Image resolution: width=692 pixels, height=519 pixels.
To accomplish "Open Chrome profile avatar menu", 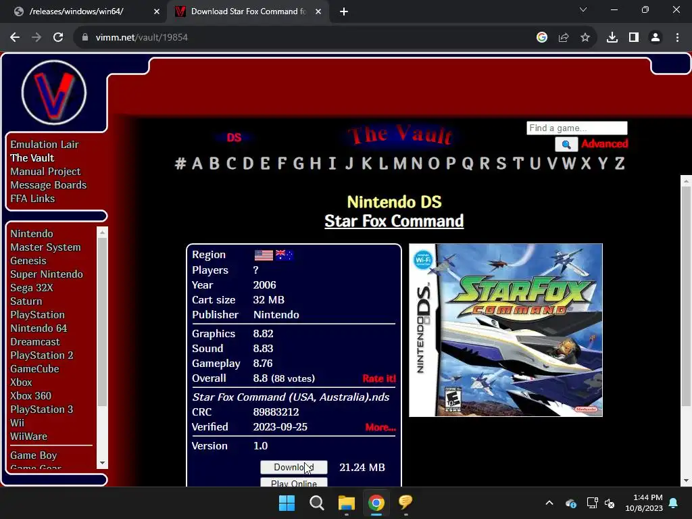I will pos(656,38).
